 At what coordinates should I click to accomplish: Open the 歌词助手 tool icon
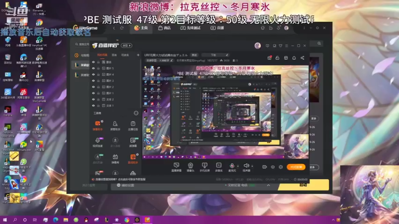click(133, 159)
